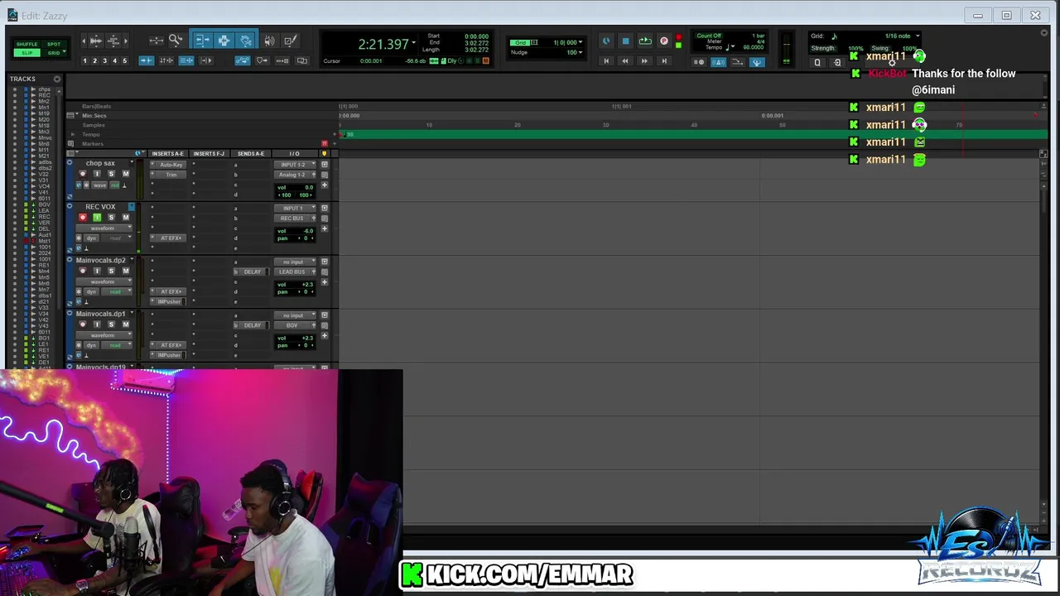Select the Grabber hand tool
Viewport: 1060px width, 596px height.
pos(246,41)
